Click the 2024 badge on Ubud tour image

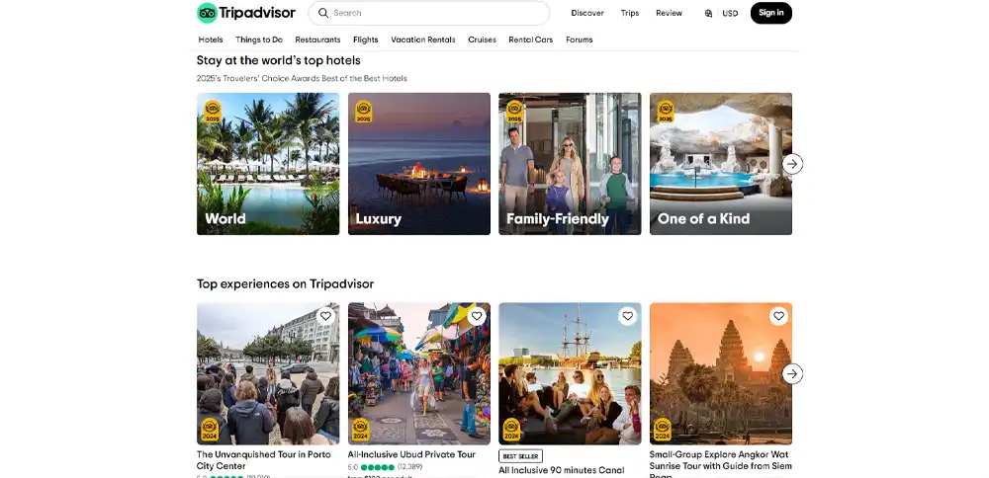[361, 430]
